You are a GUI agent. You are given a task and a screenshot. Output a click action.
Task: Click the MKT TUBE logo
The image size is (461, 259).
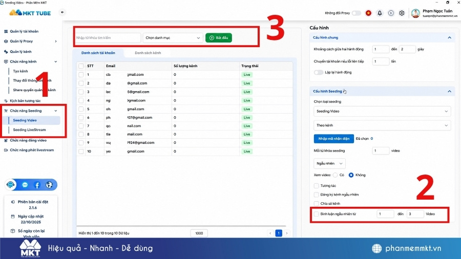(x=30, y=13)
